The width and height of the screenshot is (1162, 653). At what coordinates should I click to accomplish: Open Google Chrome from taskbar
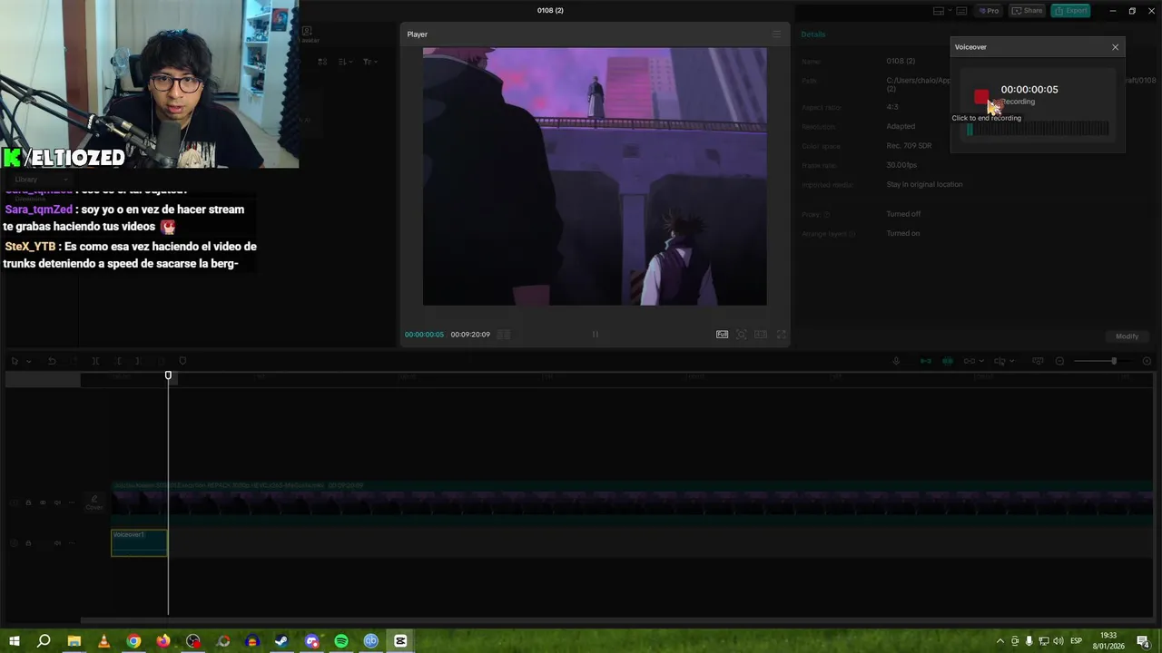point(133,641)
